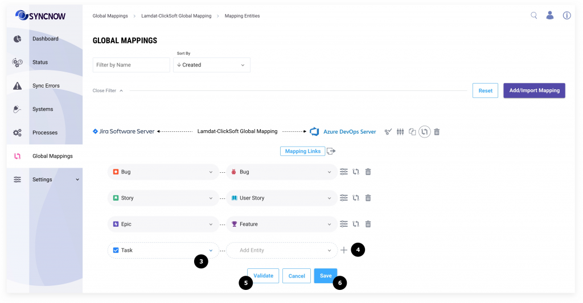Image resolution: width=583 pixels, height=303 pixels.
Task: Open the Sort By Created dropdown
Action: tap(212, 65)
